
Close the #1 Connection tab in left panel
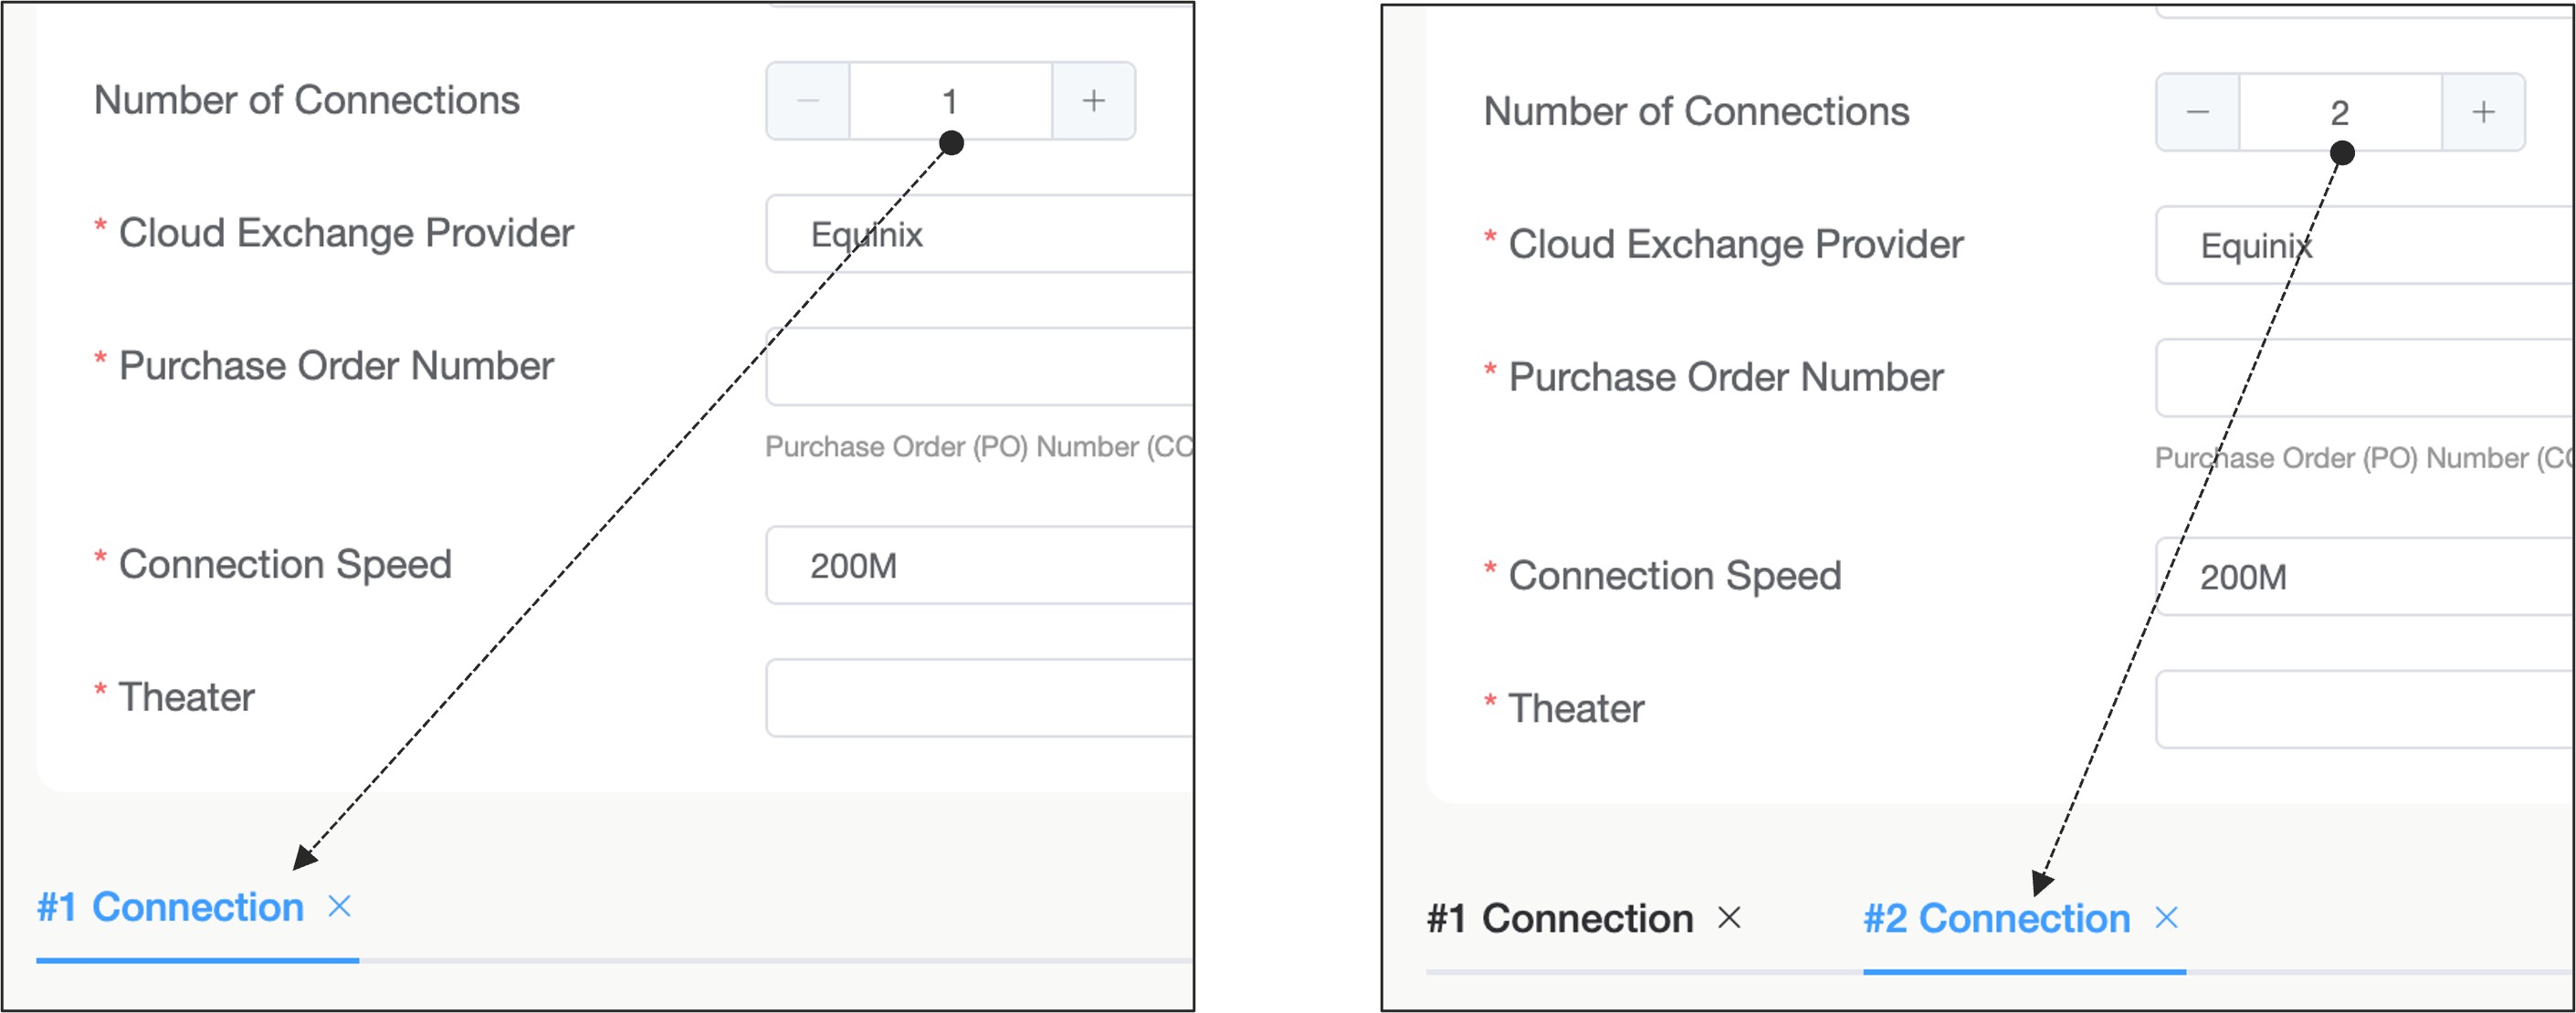pos(340,906)
